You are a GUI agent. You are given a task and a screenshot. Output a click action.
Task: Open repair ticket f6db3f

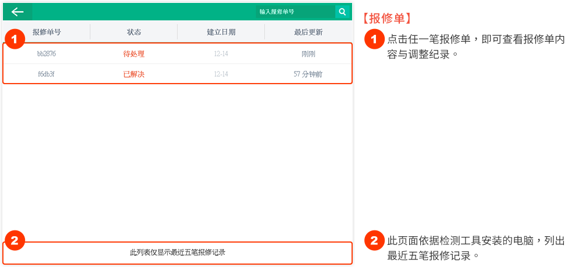pos(47,74)
